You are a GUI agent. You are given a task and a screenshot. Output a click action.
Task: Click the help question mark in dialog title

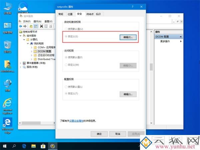pos(133,7)
